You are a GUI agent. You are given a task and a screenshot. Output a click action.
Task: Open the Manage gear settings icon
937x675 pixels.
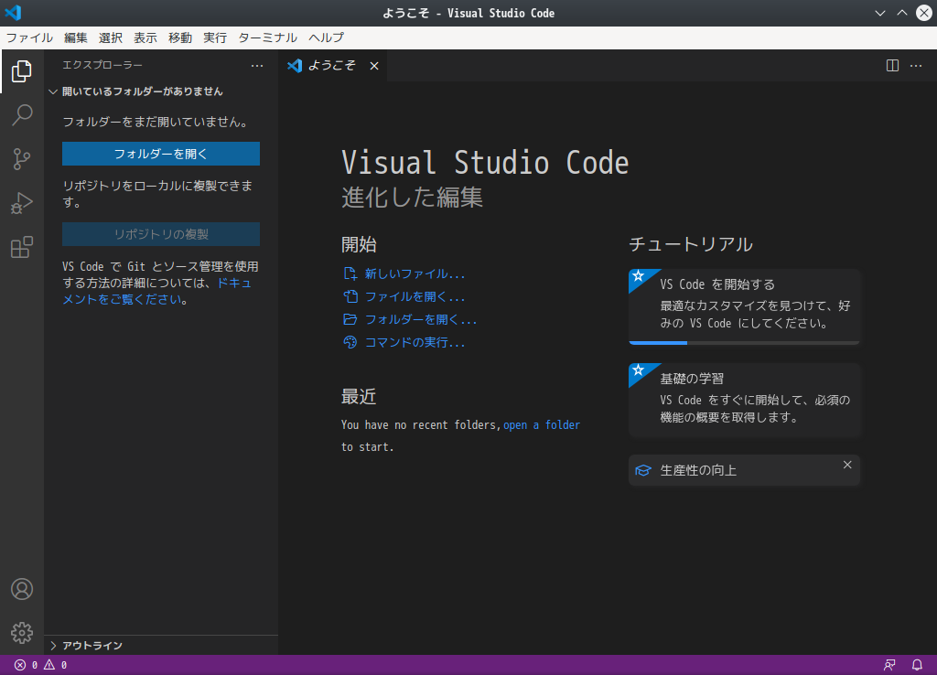pyautogui.click(x=22, y=633)
